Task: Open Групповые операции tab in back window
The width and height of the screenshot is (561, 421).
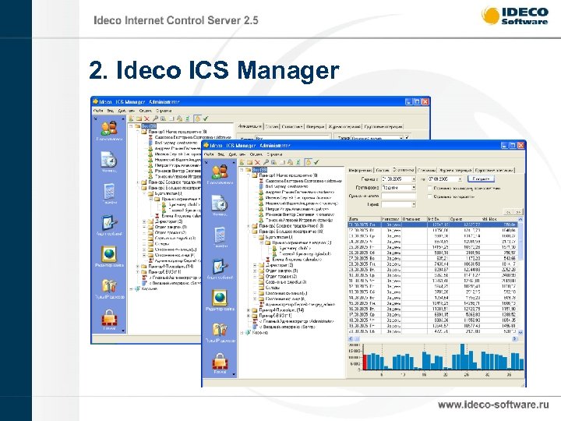Action: pos(383,127)
